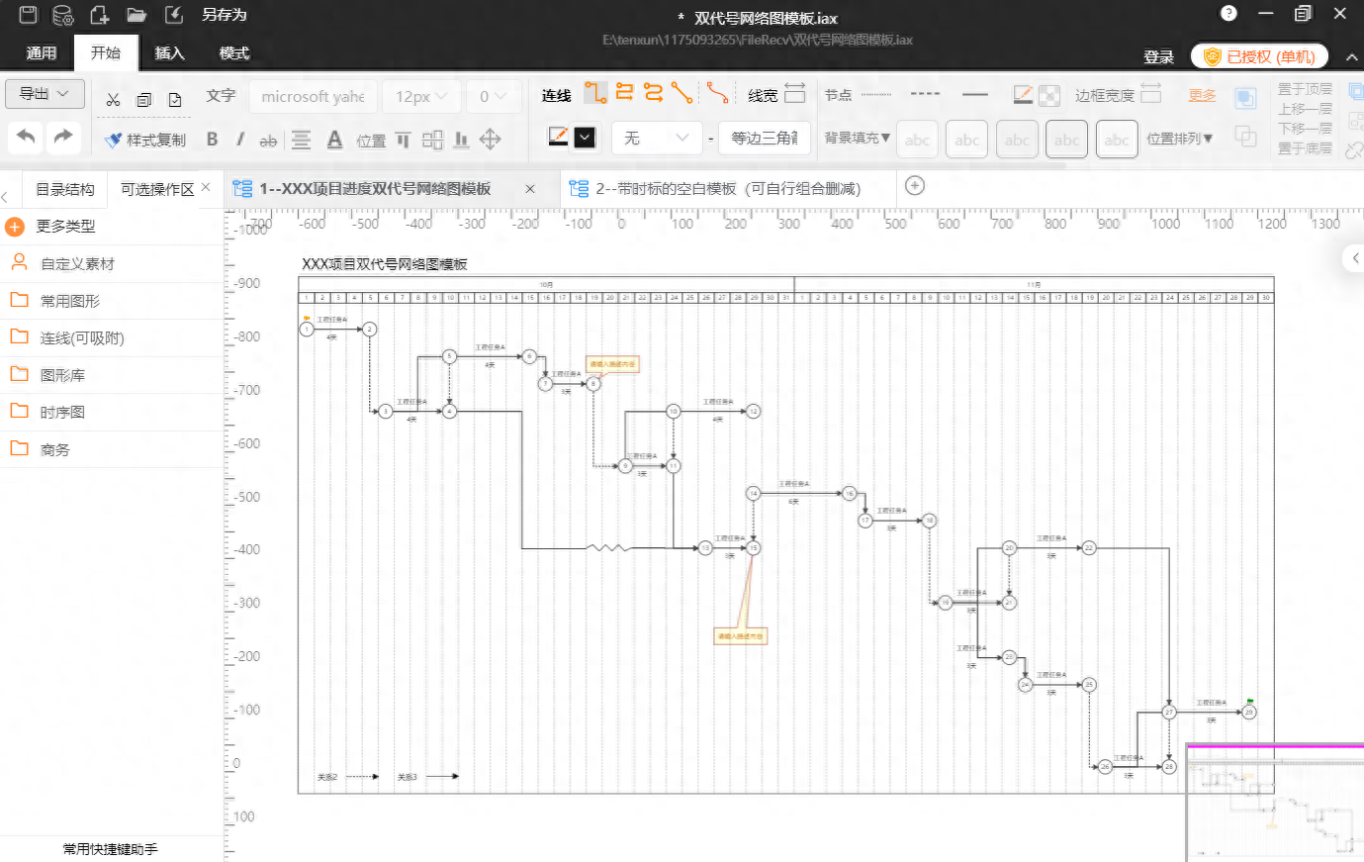This screenshot has width=1364, height=862.
Task: Open the 导出 export dropdown
Action: click(x=45, y=94)
